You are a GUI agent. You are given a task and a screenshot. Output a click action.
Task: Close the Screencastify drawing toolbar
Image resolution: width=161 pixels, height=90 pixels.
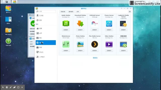[x=22, y=87]
